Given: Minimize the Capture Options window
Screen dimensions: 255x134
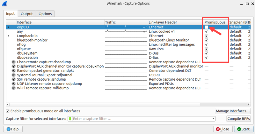Looking at the screenshot, I should (x=242, y=4).
